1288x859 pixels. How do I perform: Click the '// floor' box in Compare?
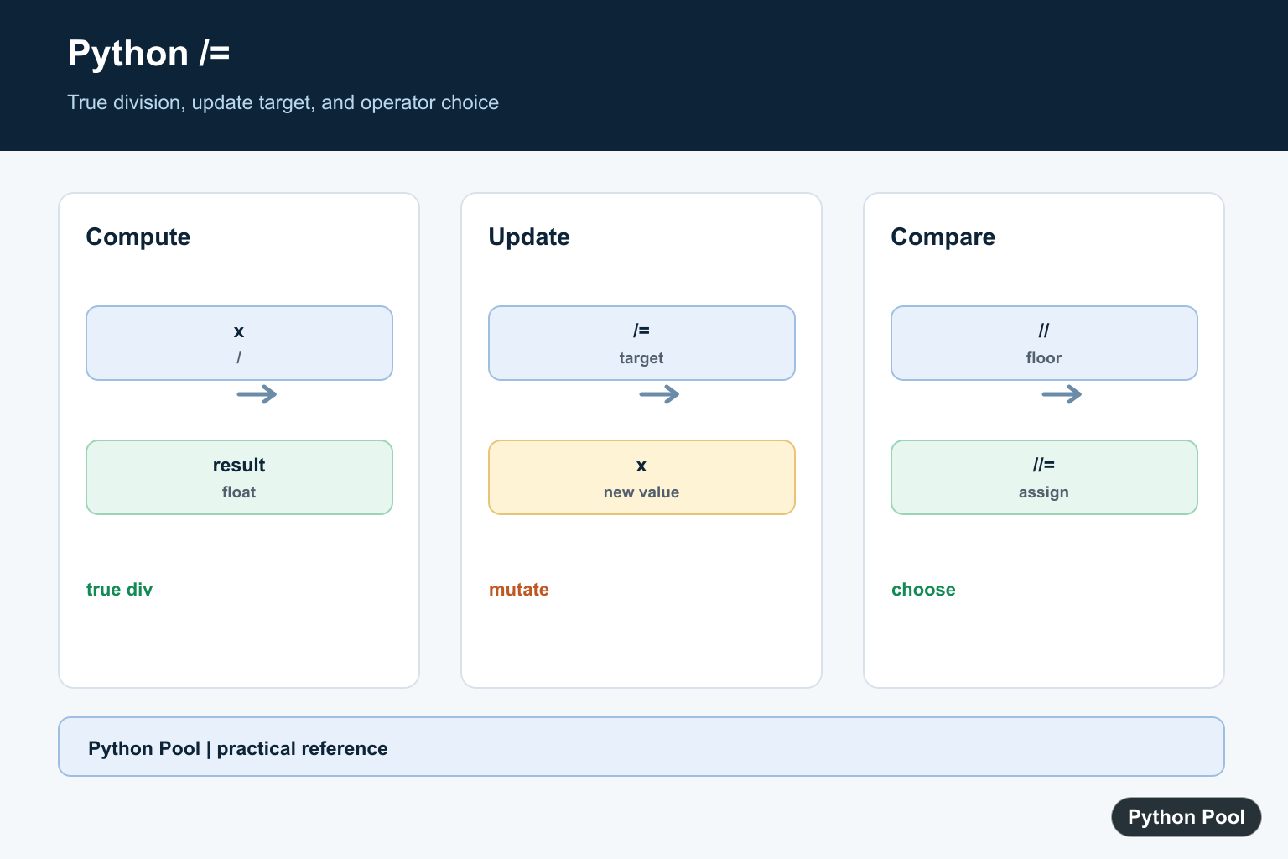(1044, 343)
